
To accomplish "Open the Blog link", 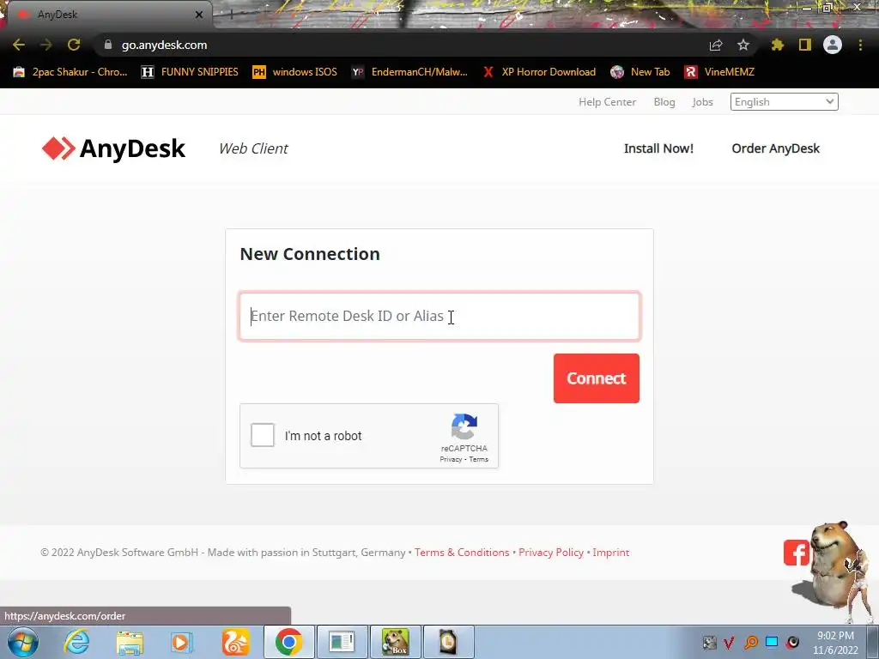I will pos(664,102).
